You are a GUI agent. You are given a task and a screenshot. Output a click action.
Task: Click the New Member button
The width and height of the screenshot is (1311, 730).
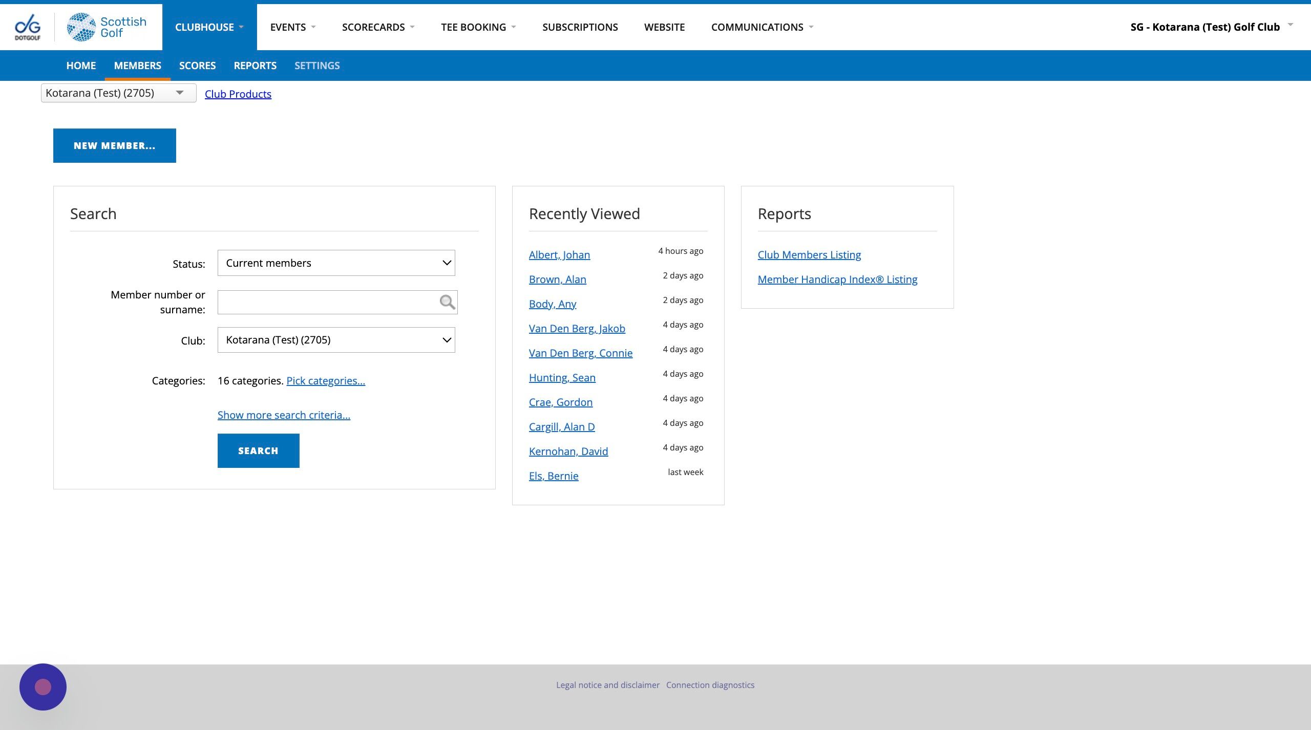click(115, 146)
